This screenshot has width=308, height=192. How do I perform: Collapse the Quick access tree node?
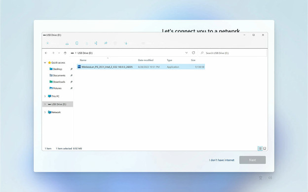click(45, 63)
